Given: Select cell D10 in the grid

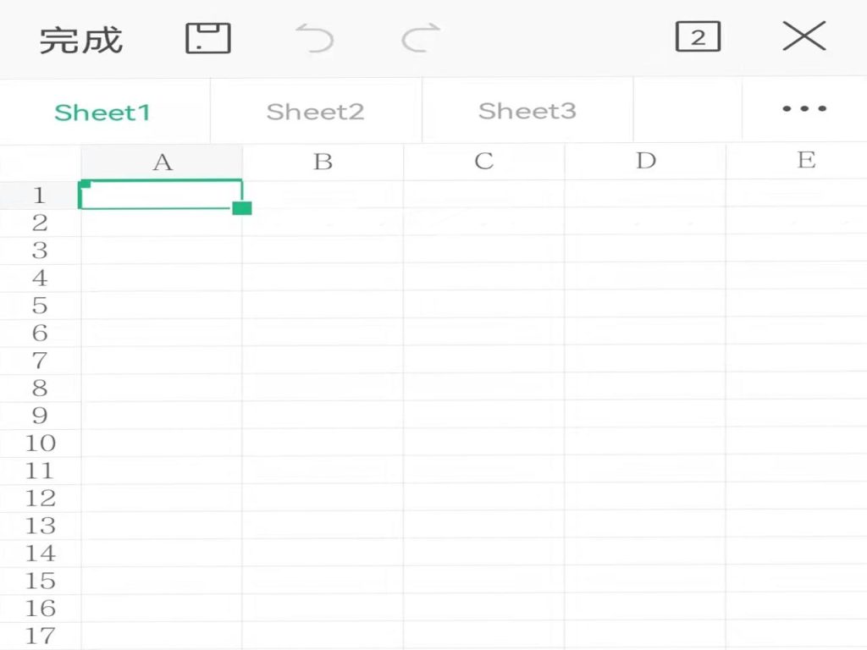Looking at the screenshot, I should tap(645, 443).
